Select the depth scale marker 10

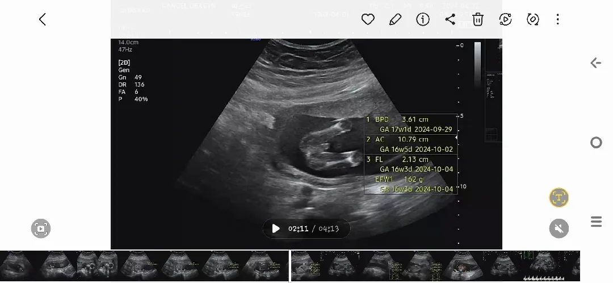463,186
